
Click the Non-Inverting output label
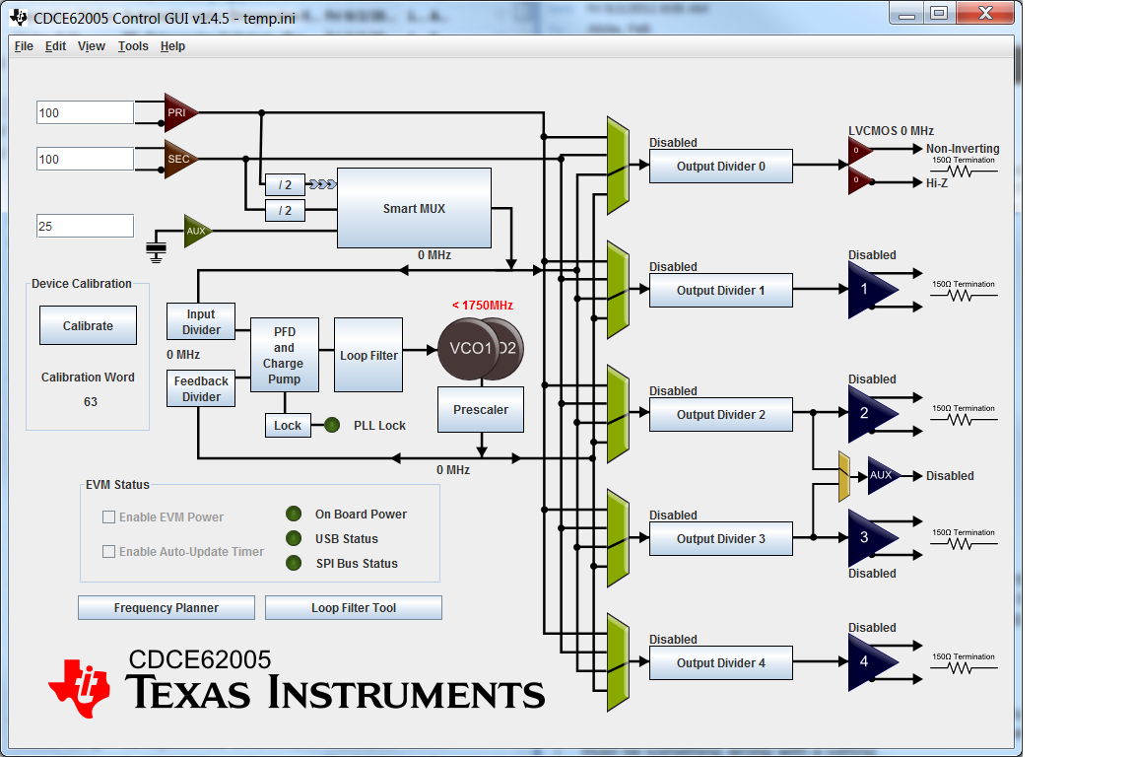tap(962, 149)
